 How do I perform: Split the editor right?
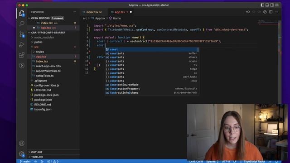coord(271,12)
